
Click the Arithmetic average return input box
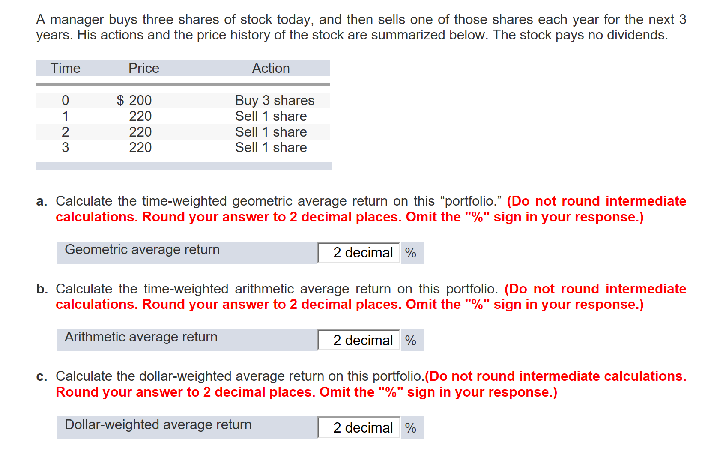(359, 340)
